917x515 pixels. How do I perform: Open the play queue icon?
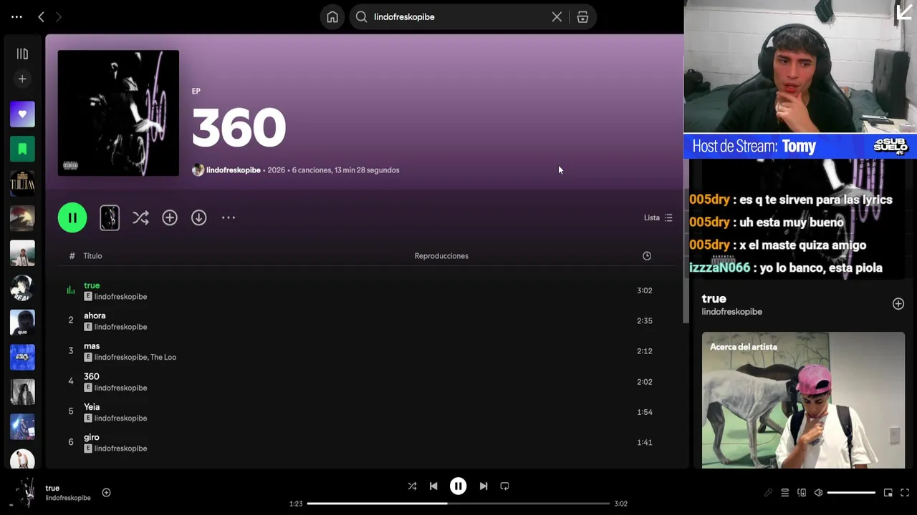[785, 493]
